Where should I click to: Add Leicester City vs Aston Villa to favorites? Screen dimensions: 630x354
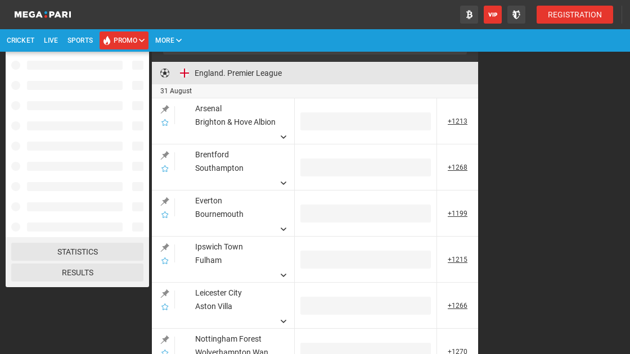tap(165, 307)
